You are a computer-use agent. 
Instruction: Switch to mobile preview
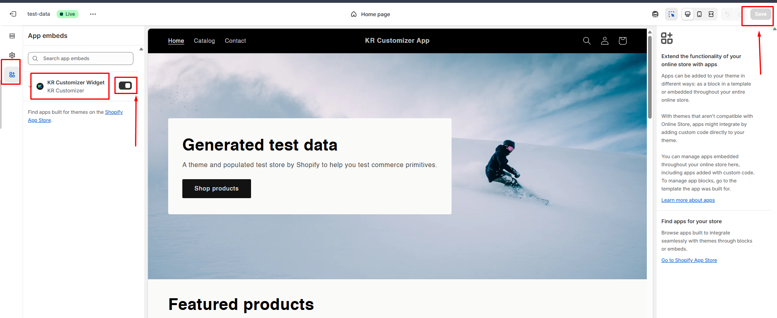[x=699, y=14]
